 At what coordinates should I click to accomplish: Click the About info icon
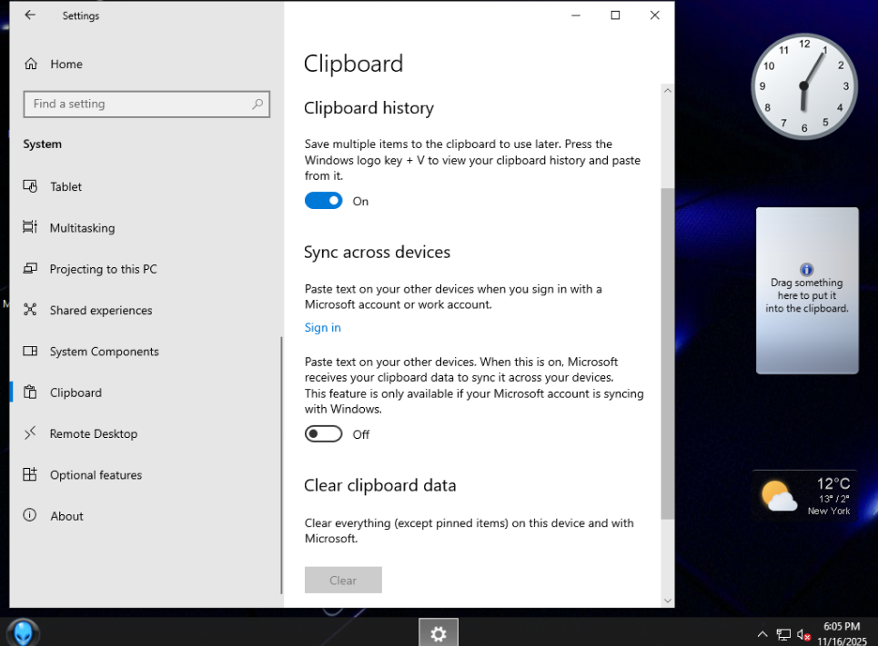30,516
